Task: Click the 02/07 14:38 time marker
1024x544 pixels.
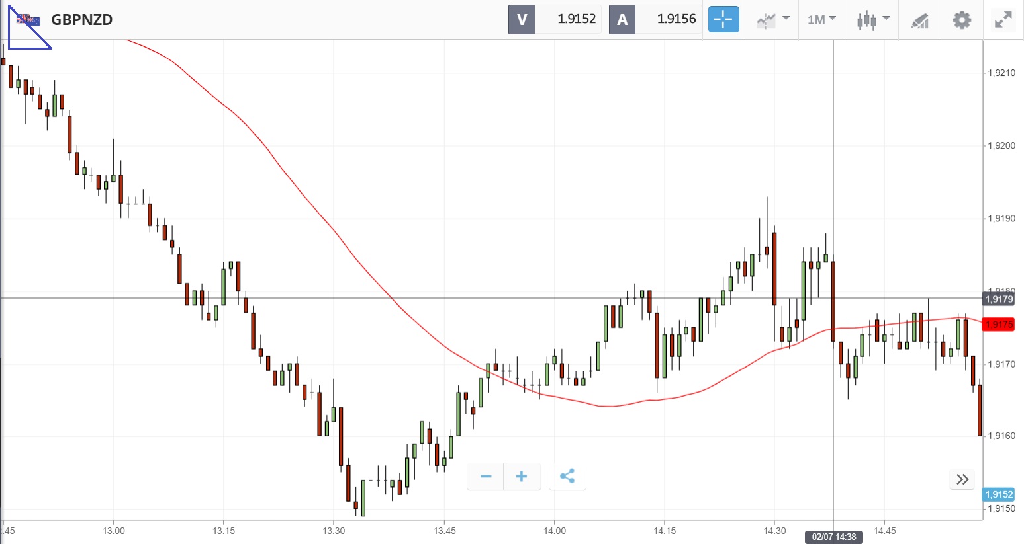Action: click(x=834, y=537)
